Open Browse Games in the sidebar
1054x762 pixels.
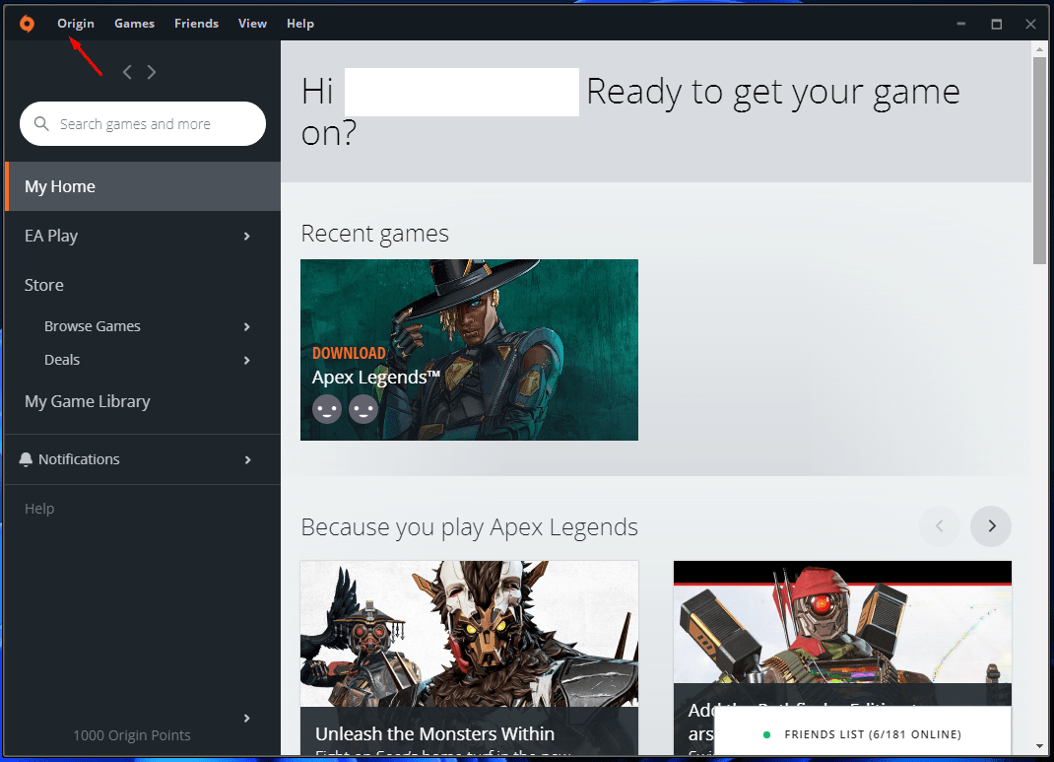pyautogui.click(x=92, y=326)
